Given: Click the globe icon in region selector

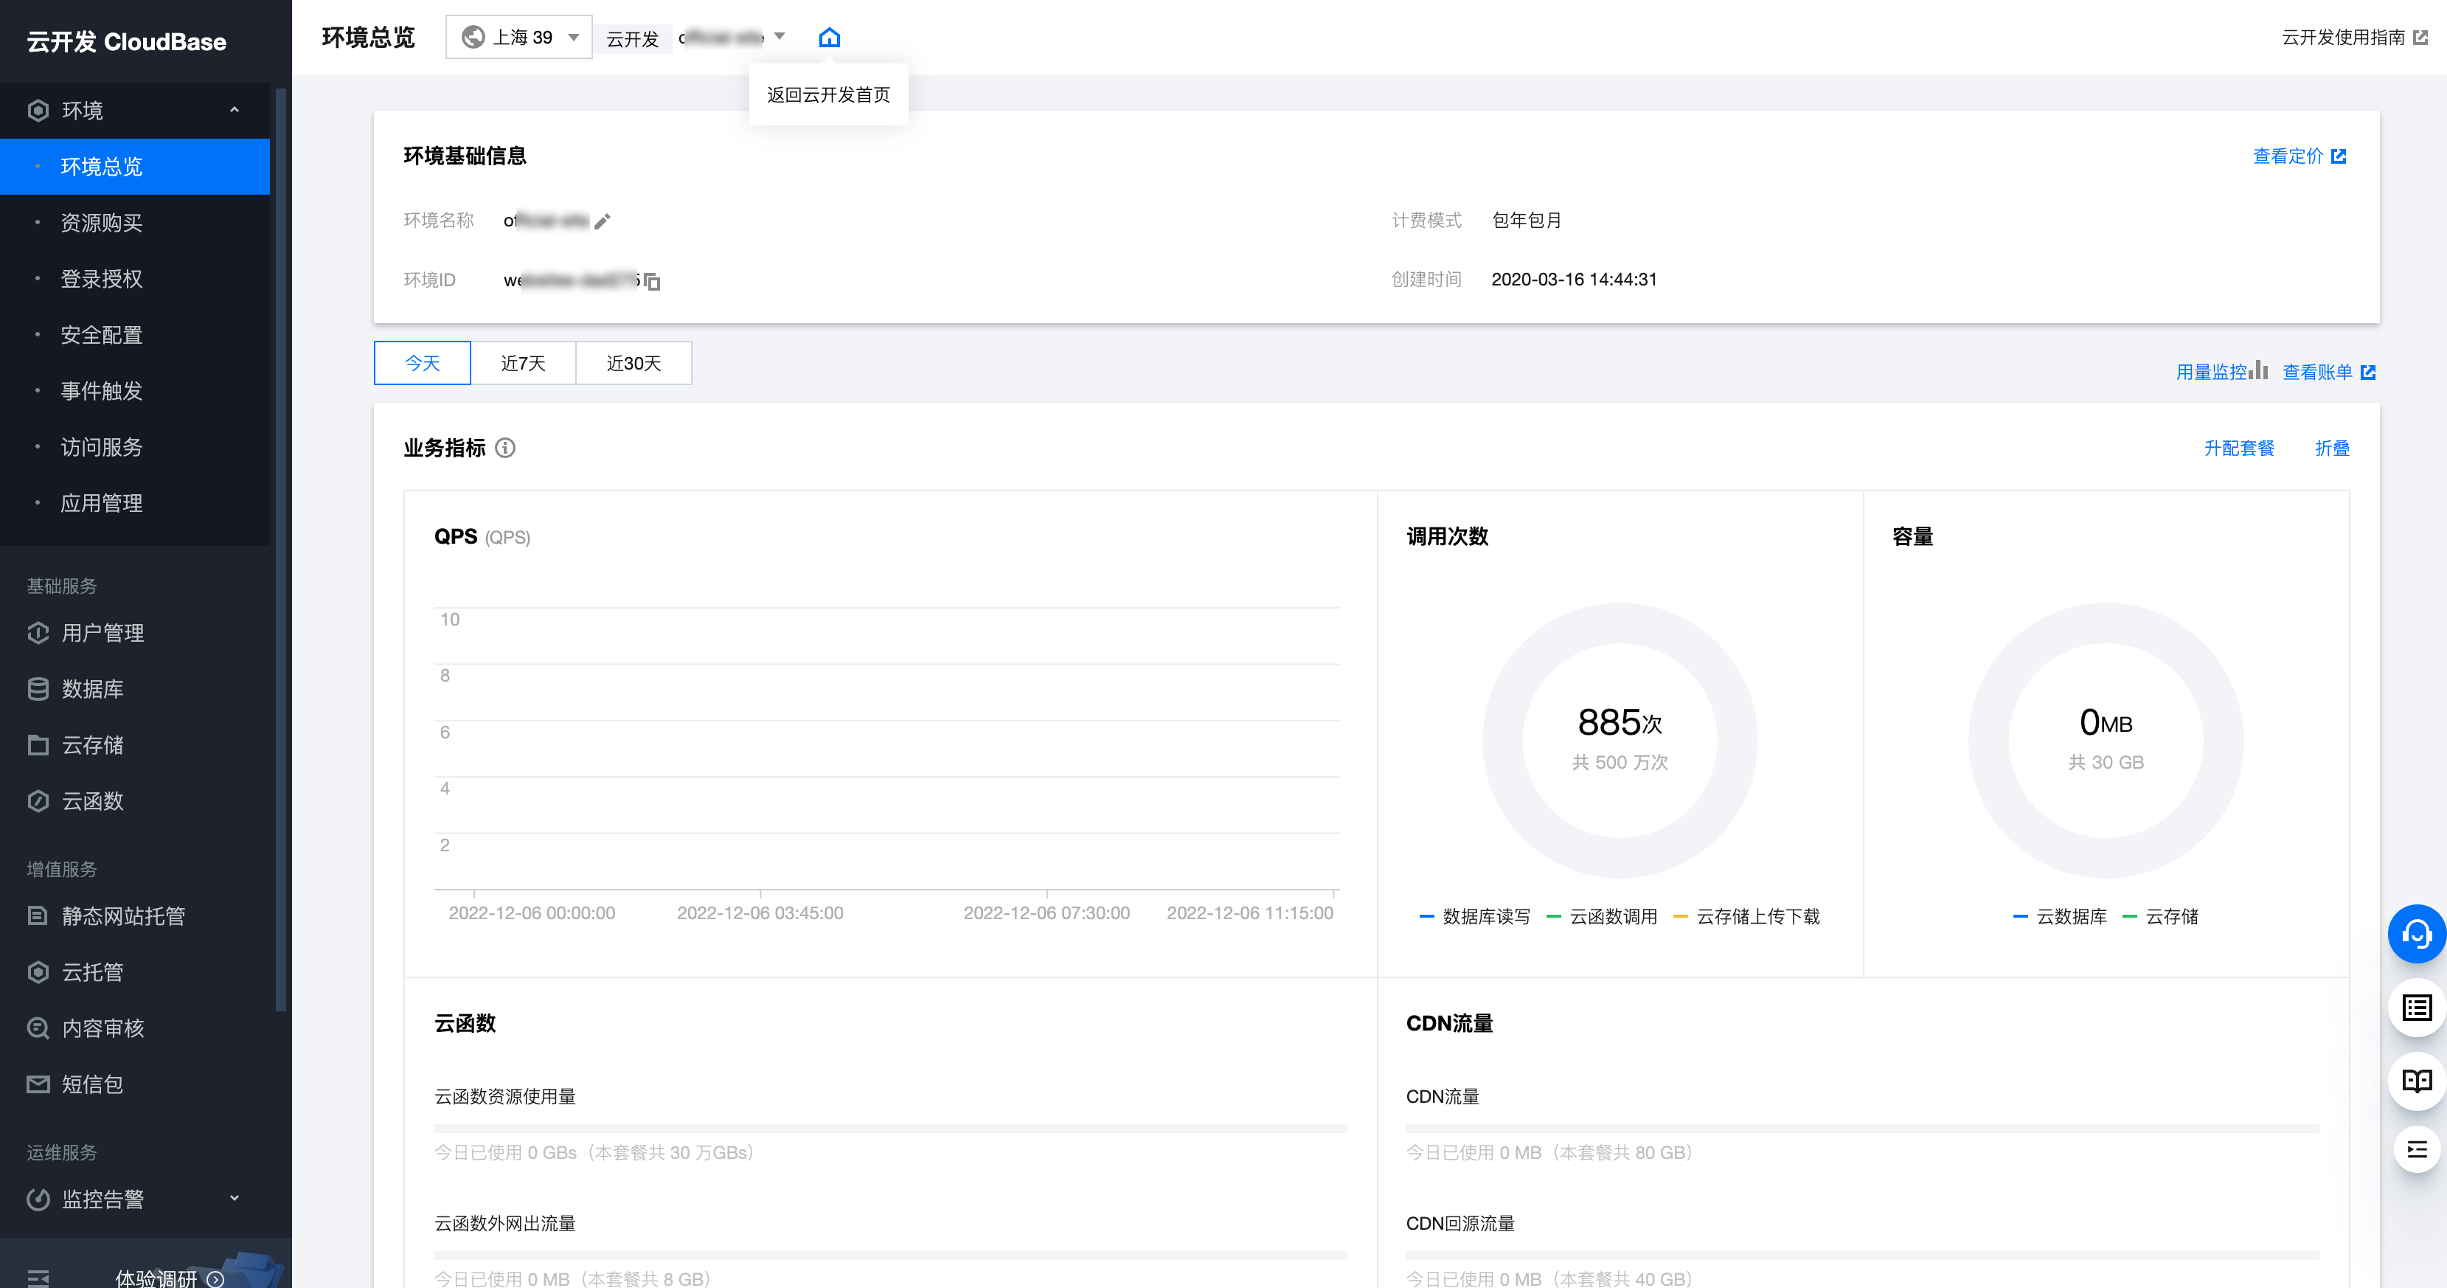Looking at the screenshot, I should [473, 37].
